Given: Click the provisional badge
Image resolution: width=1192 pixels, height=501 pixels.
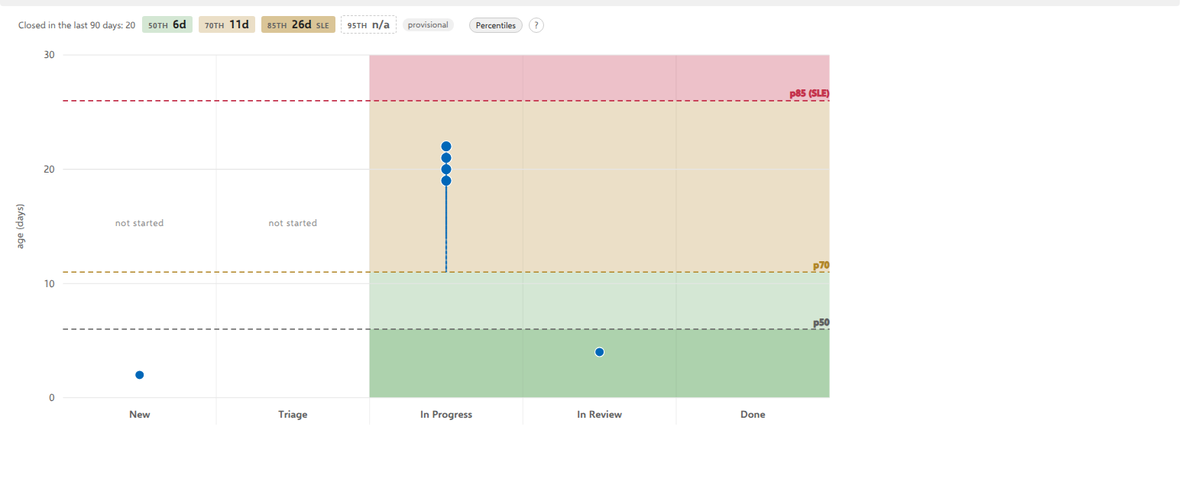Looking at the screenshot, I should pyautogui.click(x=428, y=25).
